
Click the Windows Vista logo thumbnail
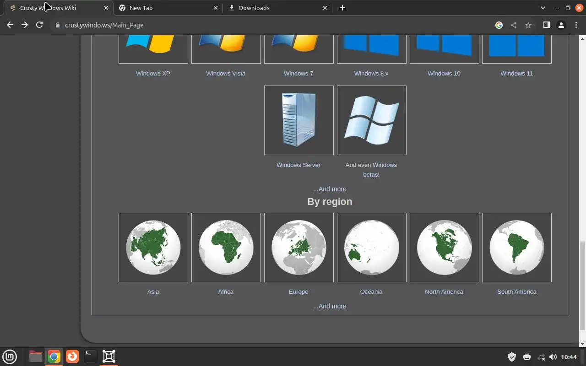[226, 49]
